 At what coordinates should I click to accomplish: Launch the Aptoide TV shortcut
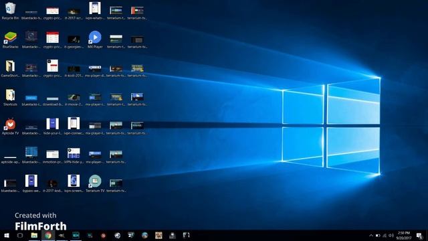pos(11,127)
